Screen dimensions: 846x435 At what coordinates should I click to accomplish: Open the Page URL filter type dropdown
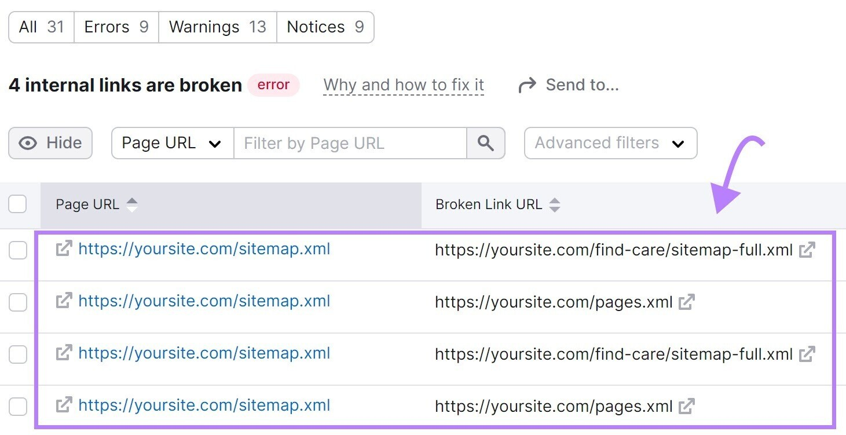pos(171,143)
